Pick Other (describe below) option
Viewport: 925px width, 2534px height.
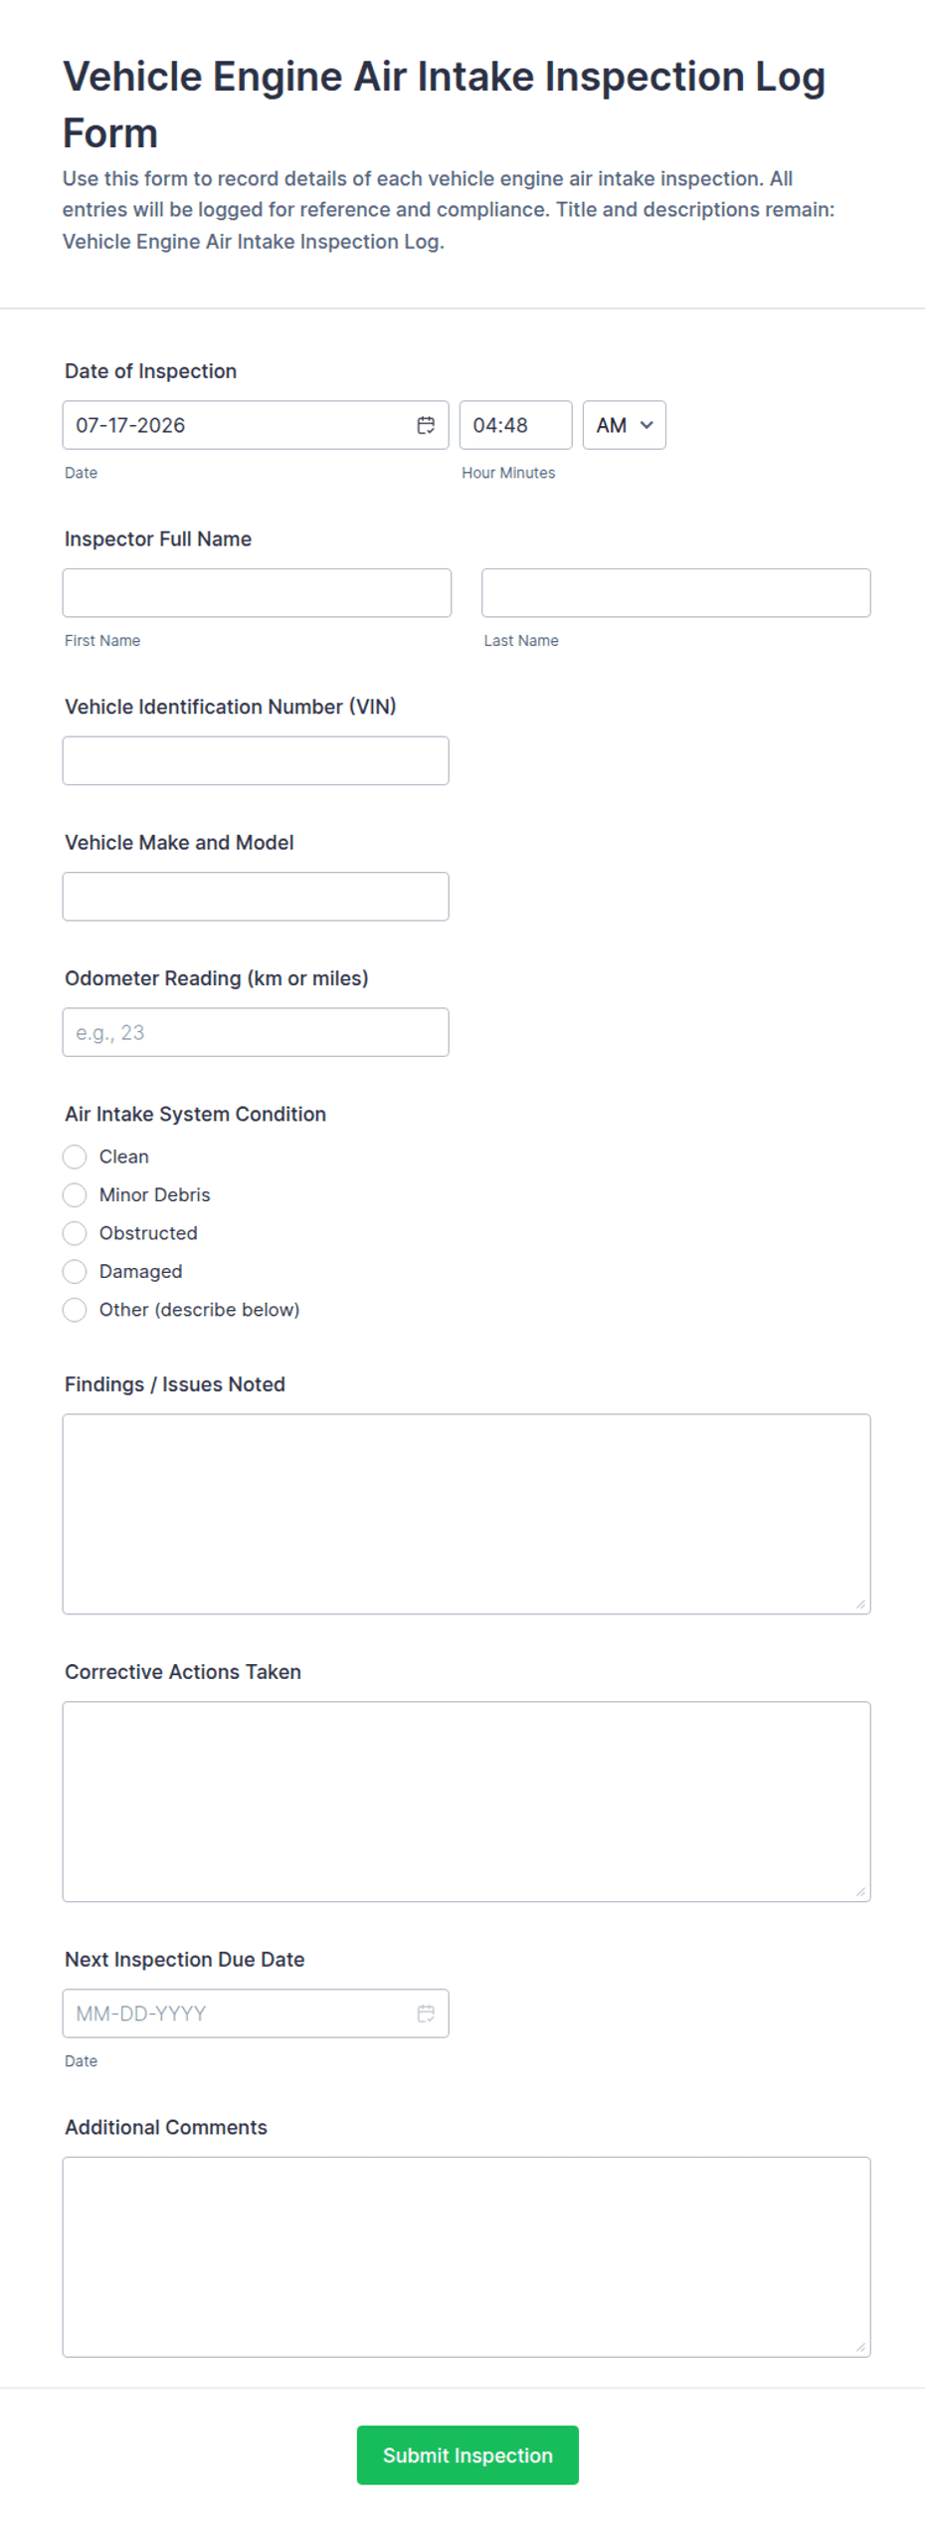pyautogui.click(x=75, y=1310)
